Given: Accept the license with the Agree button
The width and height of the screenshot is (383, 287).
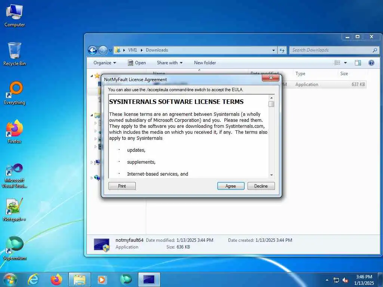Looking at the screenshot, I should coord(230,186).
